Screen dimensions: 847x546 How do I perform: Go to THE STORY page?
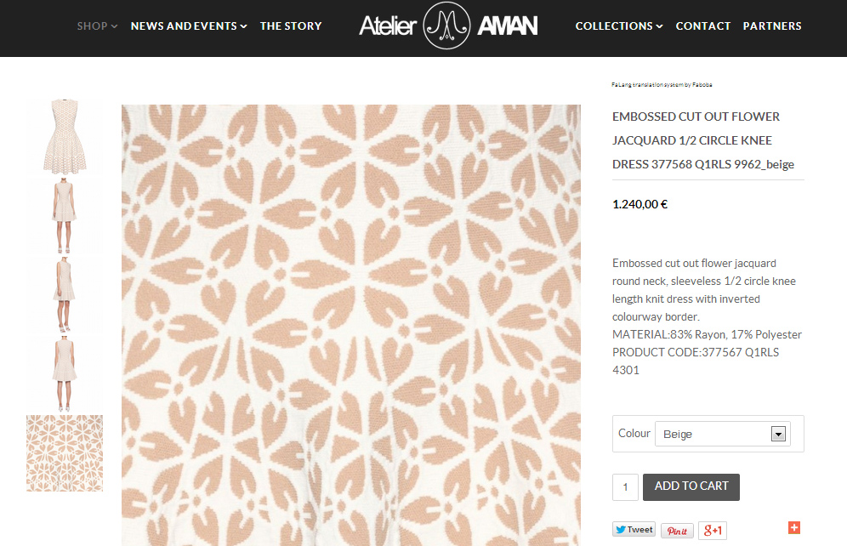click(291, 26)
